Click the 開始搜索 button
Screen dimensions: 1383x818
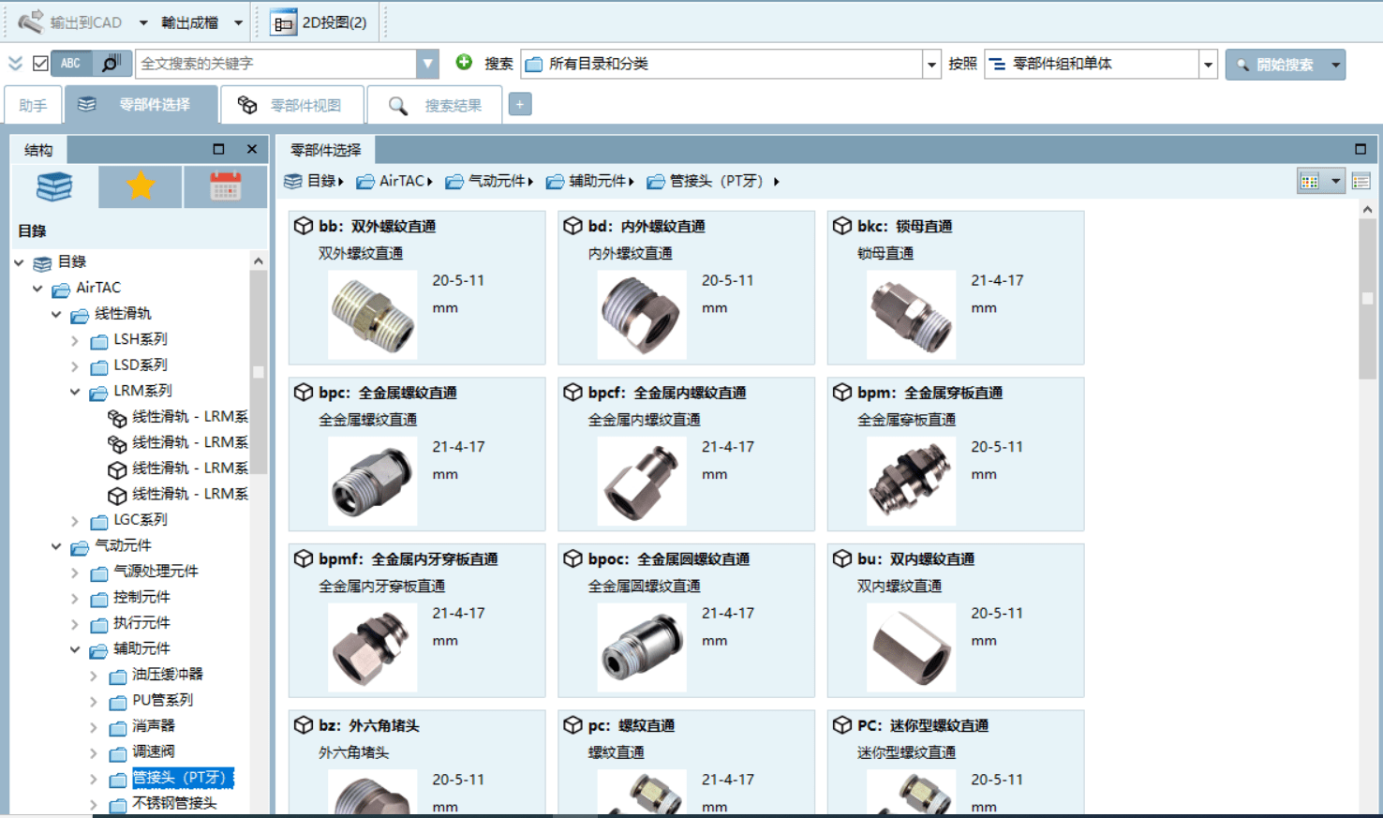click(1275, 65)
